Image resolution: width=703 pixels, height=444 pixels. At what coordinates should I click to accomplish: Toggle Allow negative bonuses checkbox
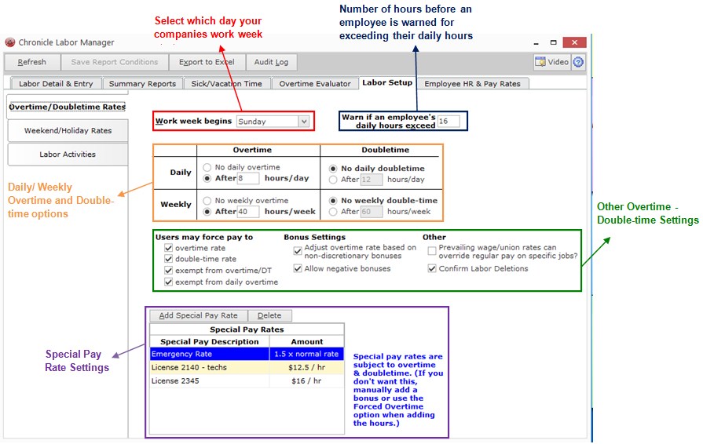click(x=298, y=268)
